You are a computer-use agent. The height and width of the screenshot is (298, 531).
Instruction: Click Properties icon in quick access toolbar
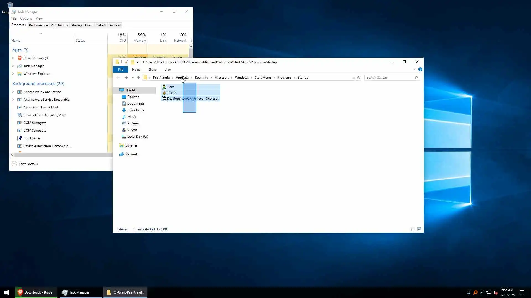point(126,62)
